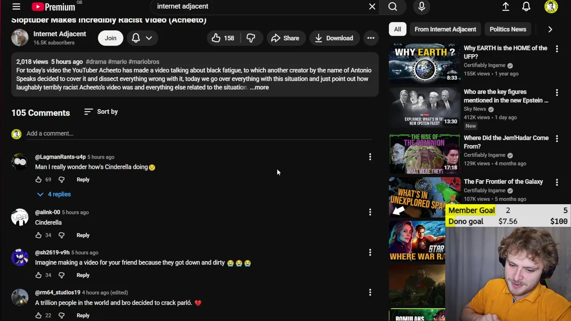
Task: Open channel notification preferences dropdown
Action: point(142,38)
